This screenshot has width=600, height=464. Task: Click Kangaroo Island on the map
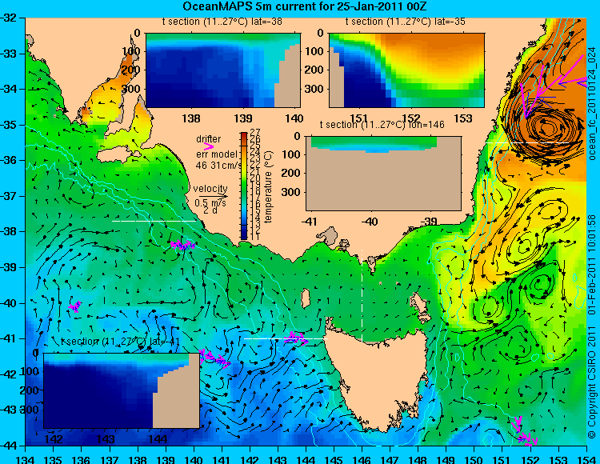tap(118, 155)
